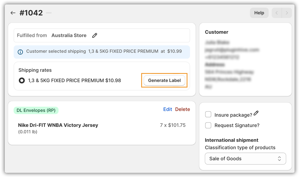Open the Classification type of products dropdown
The height and width of the screenshot is (177, 299).
point(245,159)
